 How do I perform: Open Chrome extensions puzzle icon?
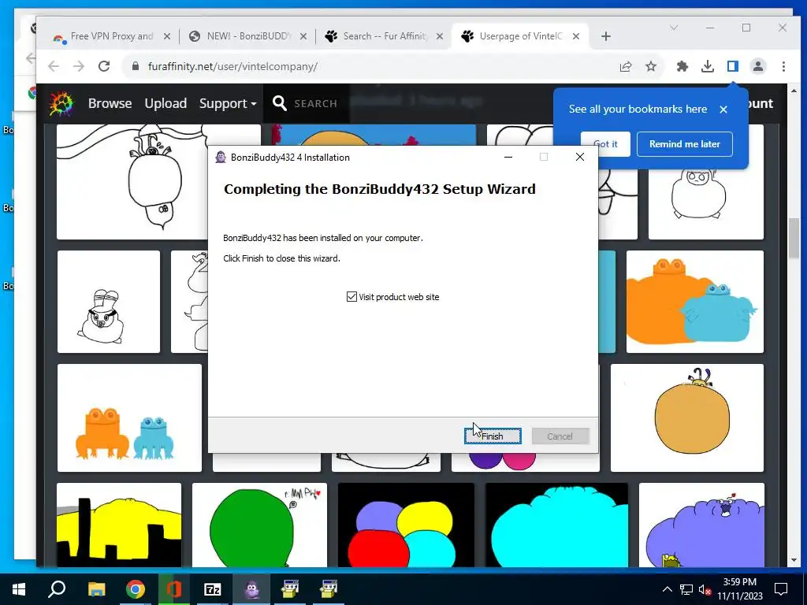(682, 66)
